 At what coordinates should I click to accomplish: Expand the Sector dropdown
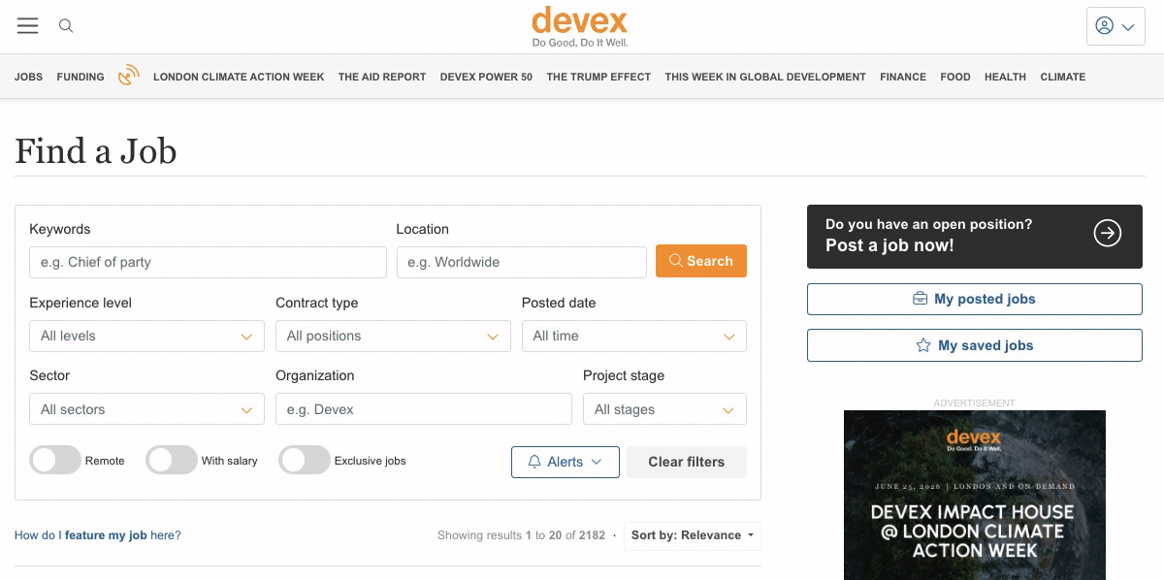(146, 409)
